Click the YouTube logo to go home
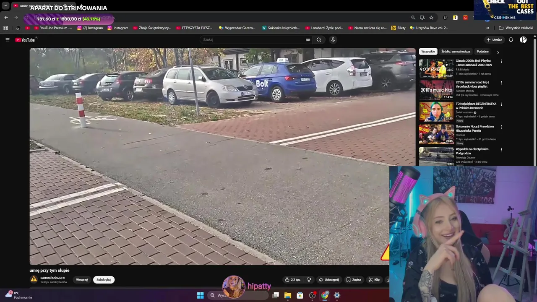The width and height of the screenshot is (537, 302). tap(26, 40)
